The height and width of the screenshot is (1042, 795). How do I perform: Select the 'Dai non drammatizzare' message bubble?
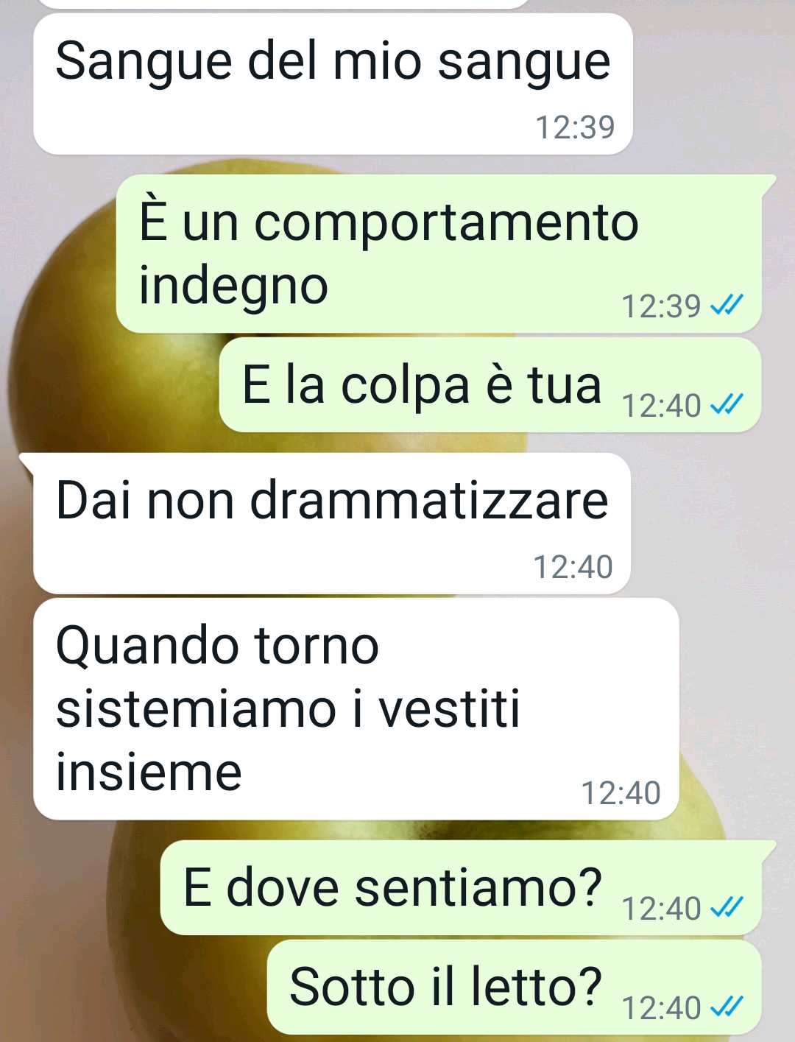tap(332, 524)
